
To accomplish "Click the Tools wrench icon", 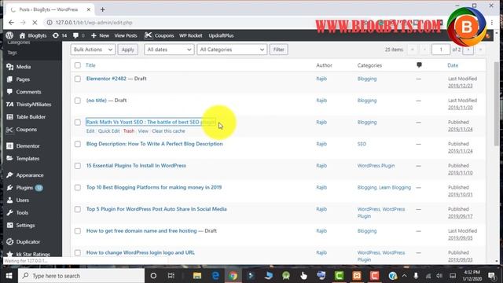I will (10, 213).
